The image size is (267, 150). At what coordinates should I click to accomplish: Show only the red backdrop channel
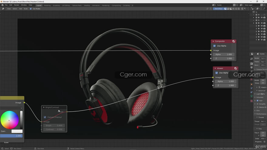233,9
